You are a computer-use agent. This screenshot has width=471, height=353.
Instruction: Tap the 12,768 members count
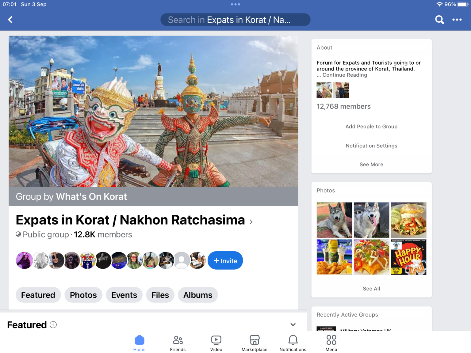(x=343, y=106)
